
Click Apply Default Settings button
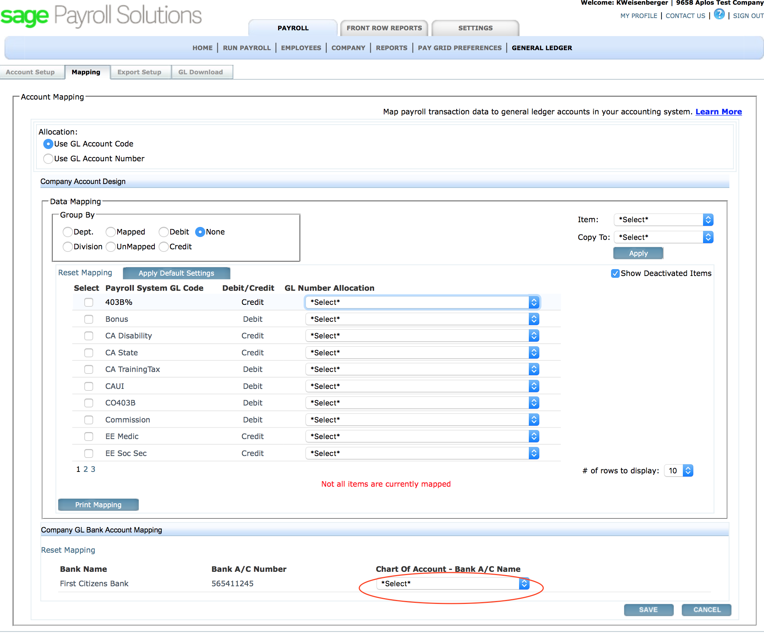click(176, 273)
